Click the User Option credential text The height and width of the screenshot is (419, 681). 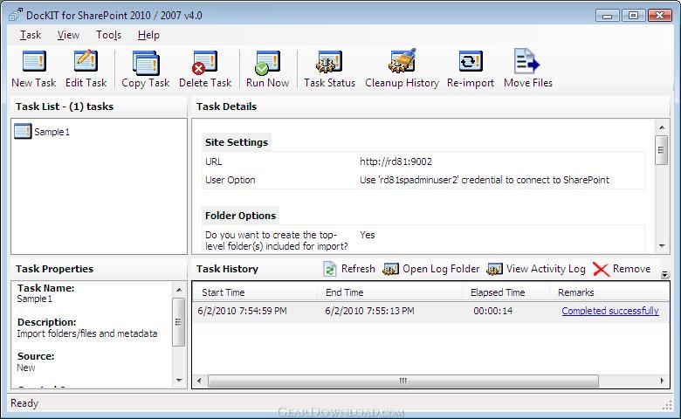(x=485, y=180)
